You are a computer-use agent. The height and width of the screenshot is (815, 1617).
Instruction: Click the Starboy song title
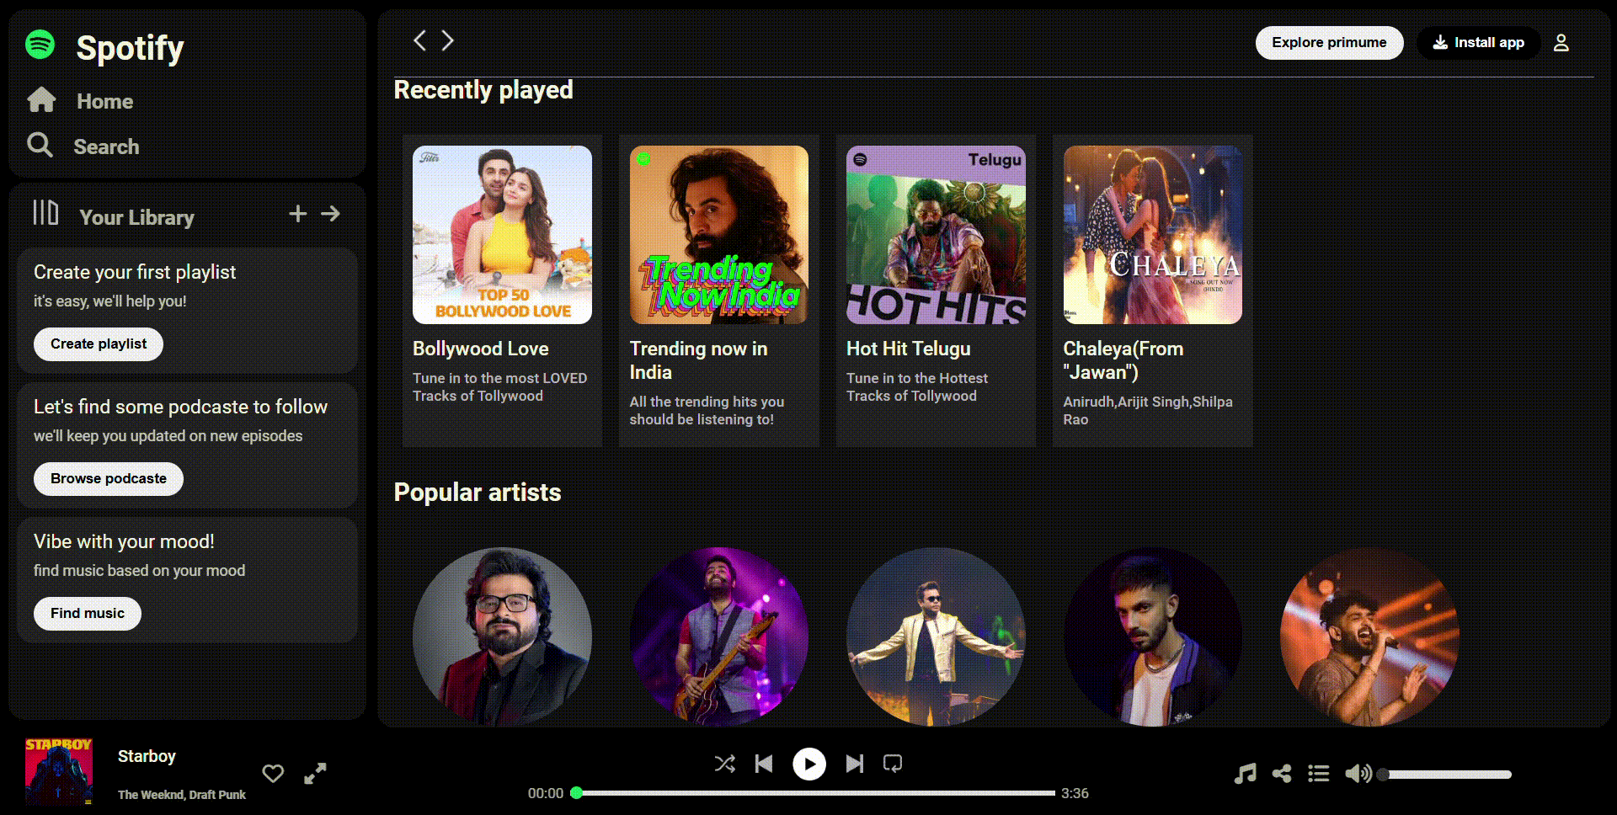147,756
